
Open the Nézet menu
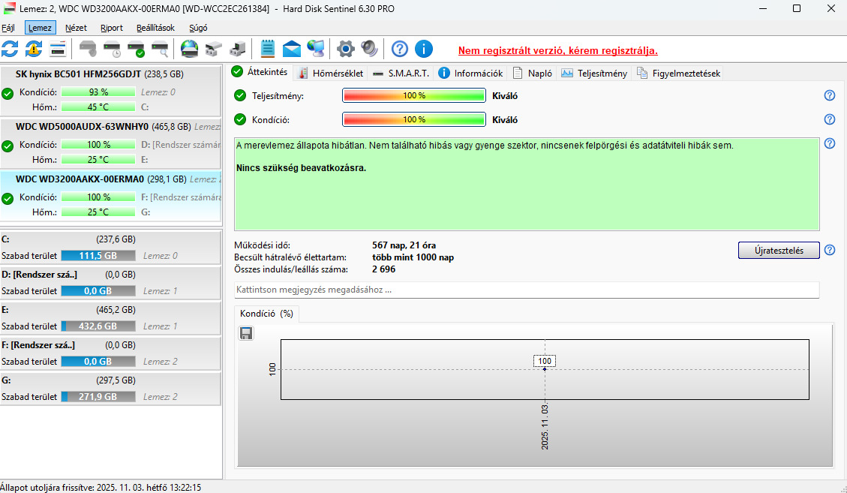(x=77, y=28)
